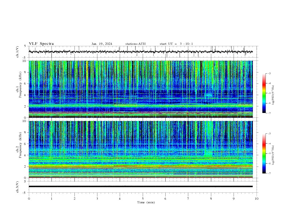
Task: Click the "VLF Spectra" title text
Action: pyautogui.click(x=41, y=44)
